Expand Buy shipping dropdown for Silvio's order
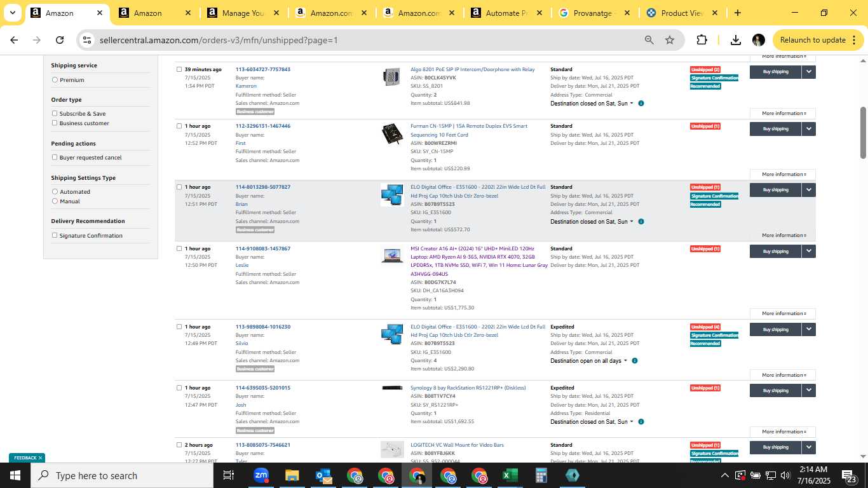The height and width of the screenshot is (488, 868). [x=808, y=330]
